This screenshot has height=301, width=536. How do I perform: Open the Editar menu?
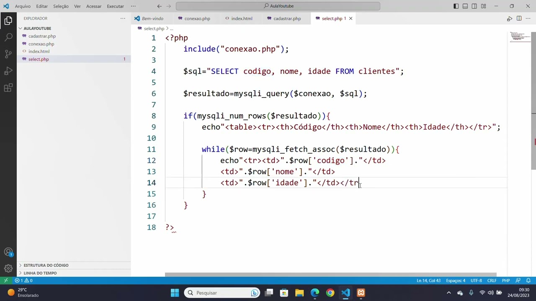[x=42, y=6]
